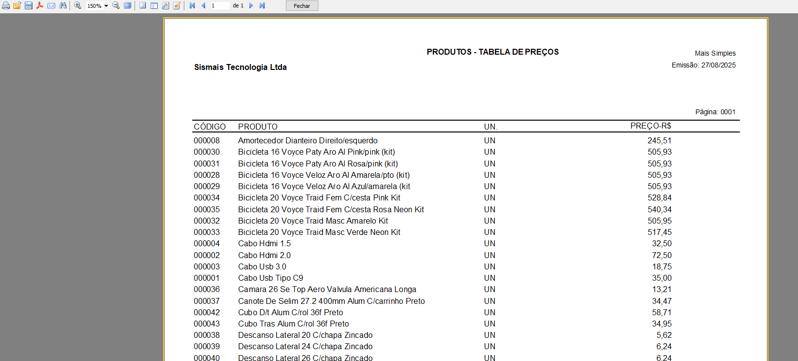Save the report with floppy disk icon
Viewport: 798px width, 361px height.
coord(29,5)
